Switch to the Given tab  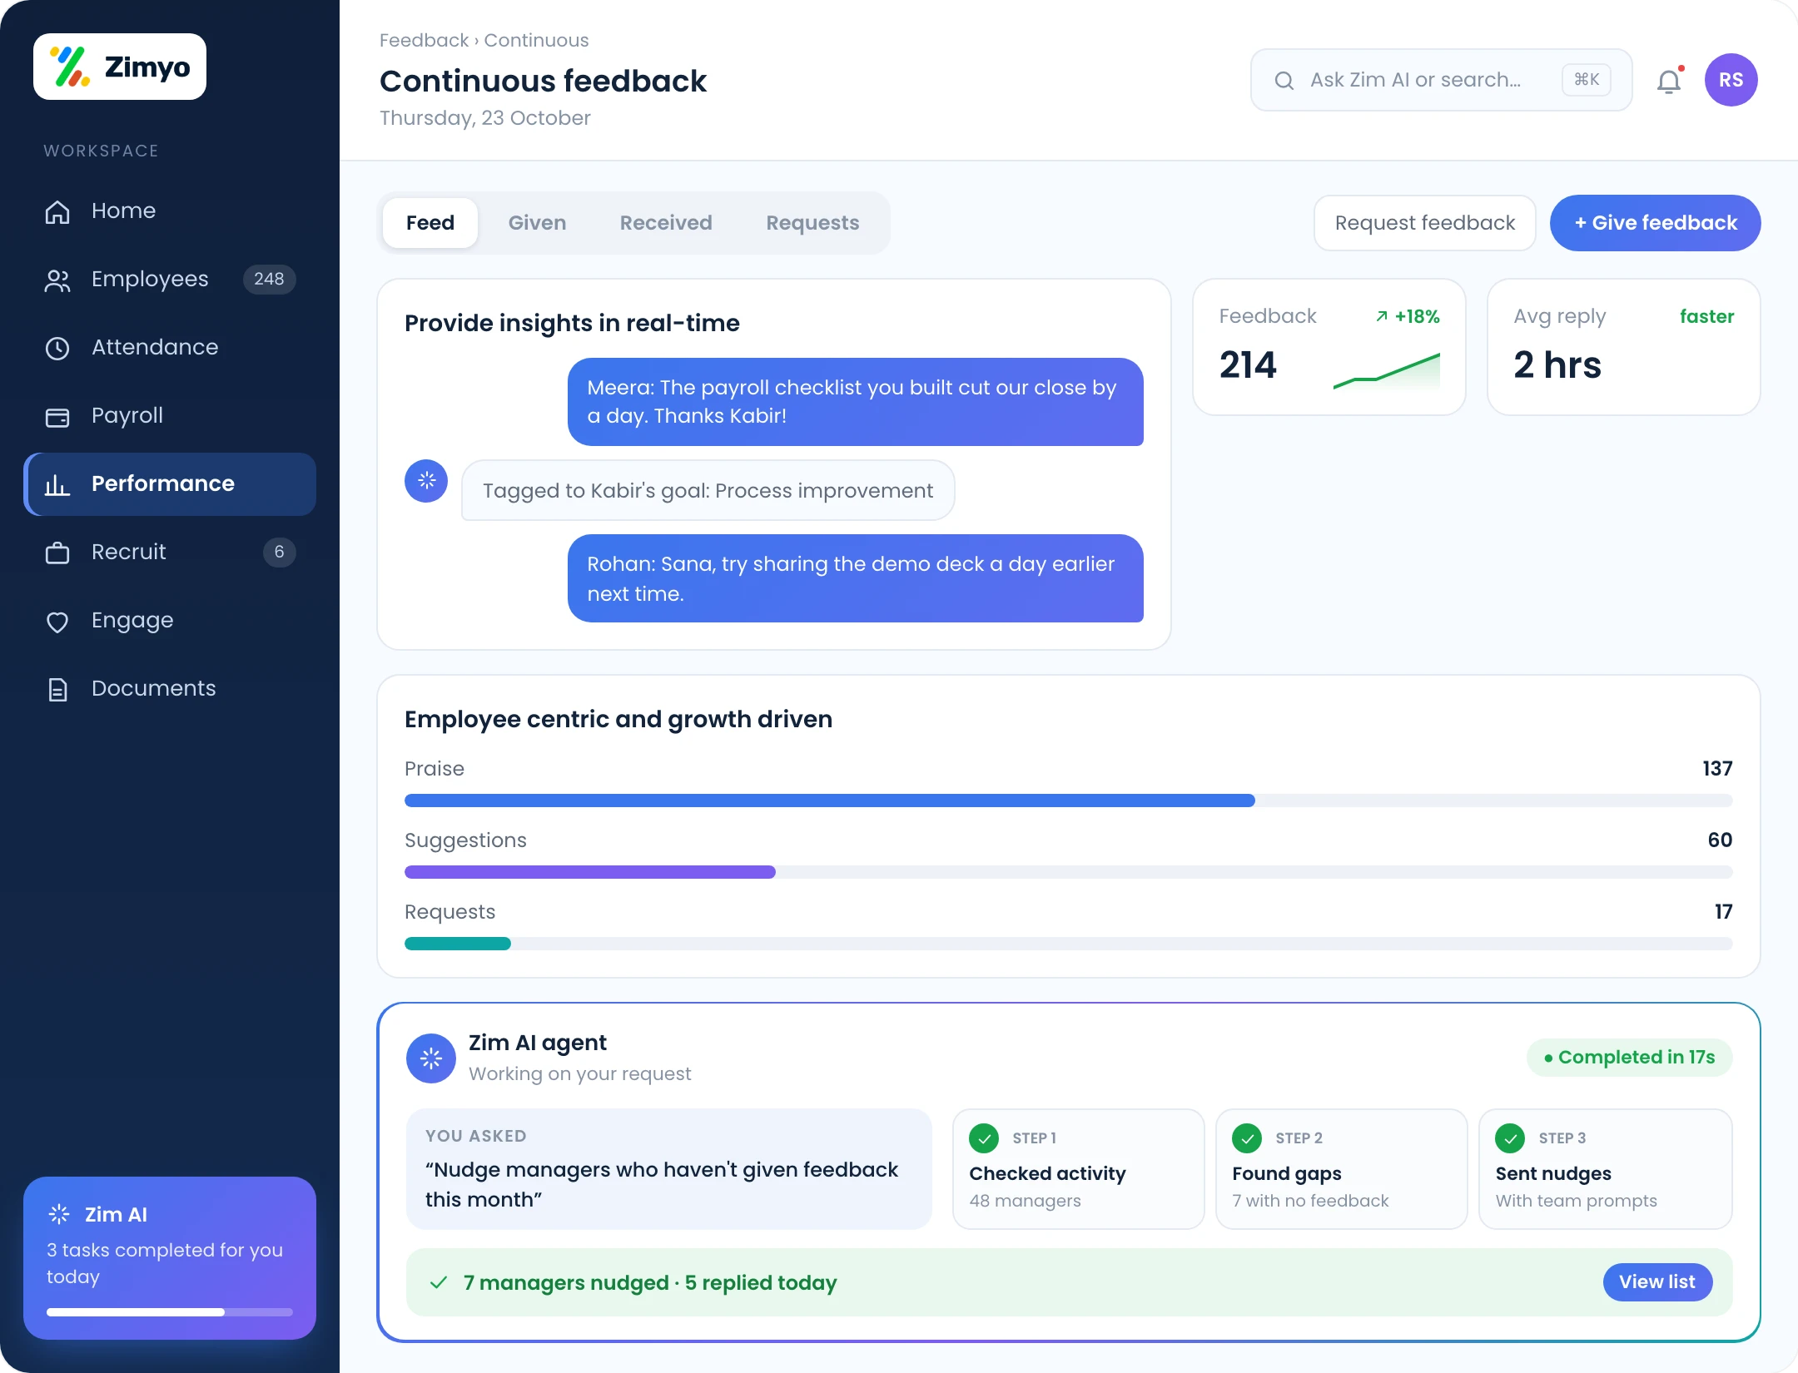[x=537, y=223]
